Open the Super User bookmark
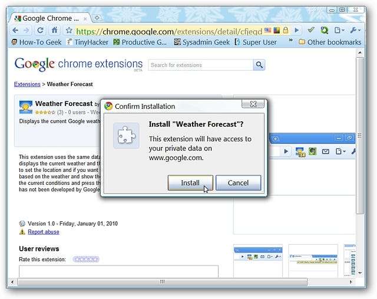This screenshot has height=299, width=377. tap(256, 42)
